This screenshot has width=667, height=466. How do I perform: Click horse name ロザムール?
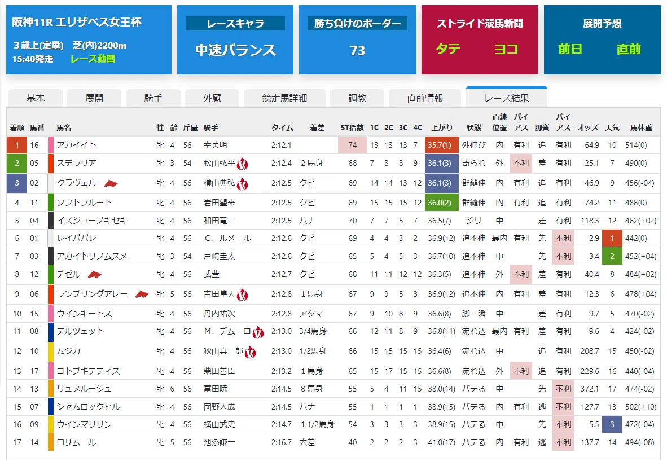click(x=77, y=442)
